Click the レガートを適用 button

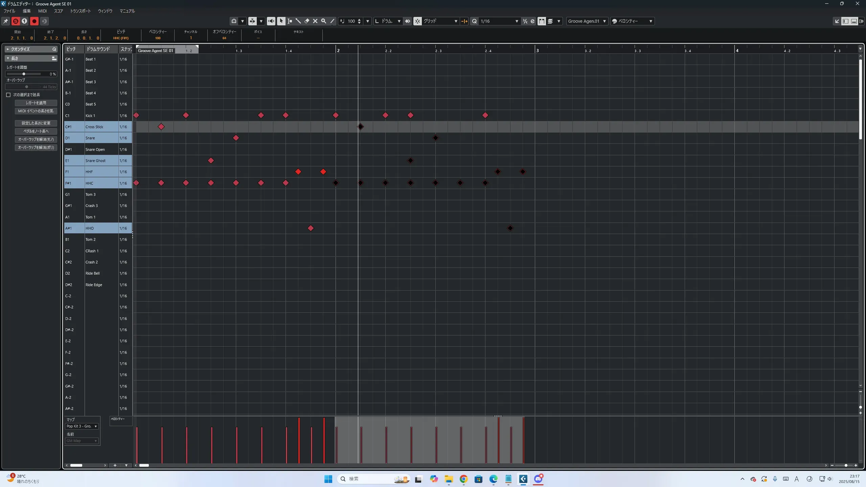click(36, 103)
